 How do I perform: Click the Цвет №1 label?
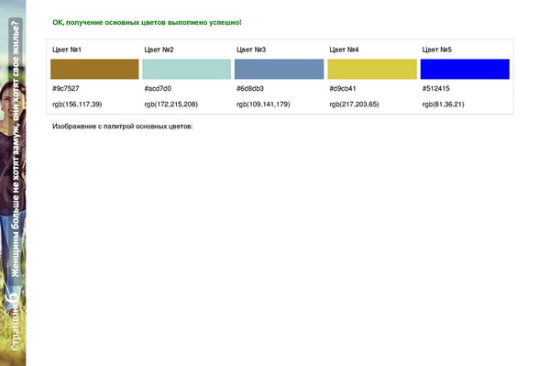(67, 50)
